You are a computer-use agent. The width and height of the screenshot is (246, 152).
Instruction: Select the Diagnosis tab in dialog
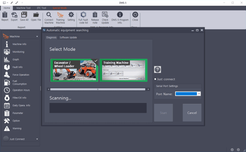pos(51,38)
